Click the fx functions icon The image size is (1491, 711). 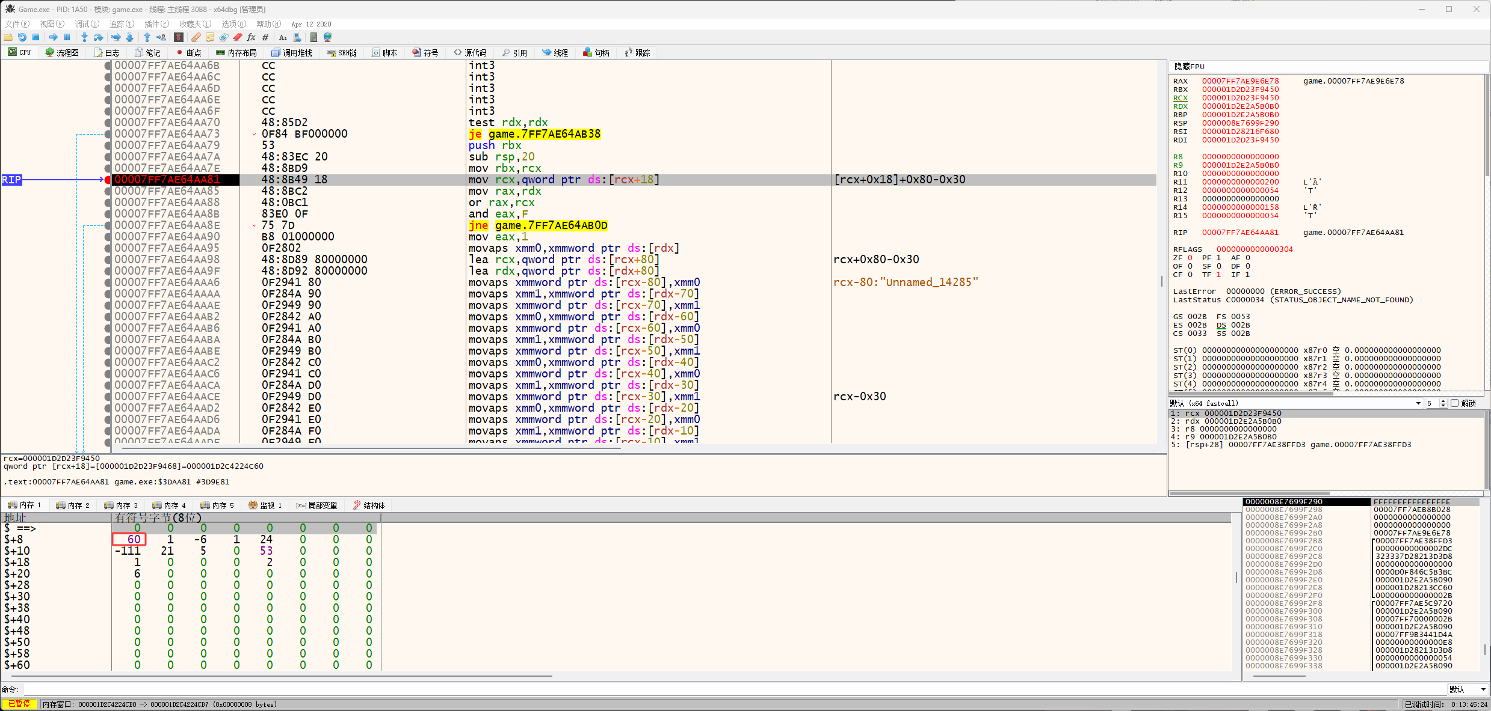coord(252,37)
